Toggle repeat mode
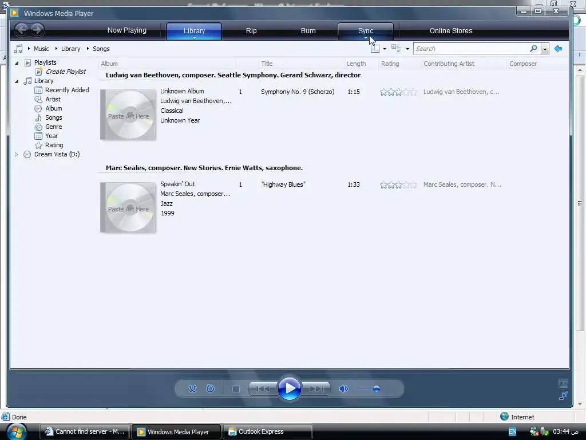Screen dimensions: 586x440 pos(211,389)
